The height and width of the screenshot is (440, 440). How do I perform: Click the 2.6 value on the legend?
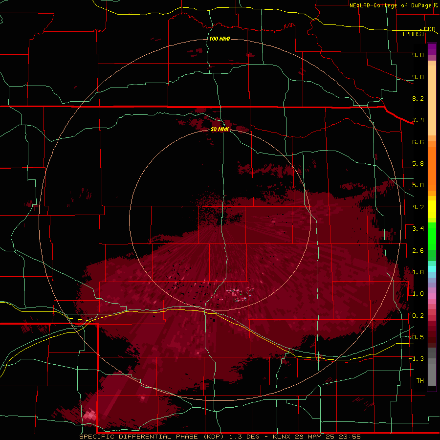[x=418, y=251]
